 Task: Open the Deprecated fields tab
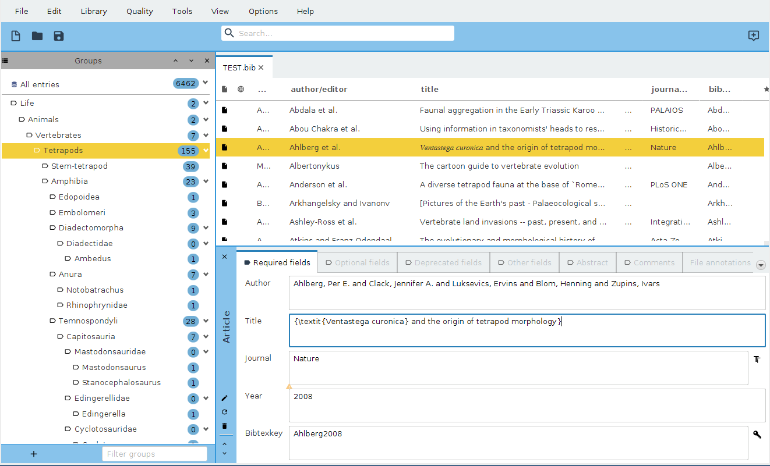[444, 262]
